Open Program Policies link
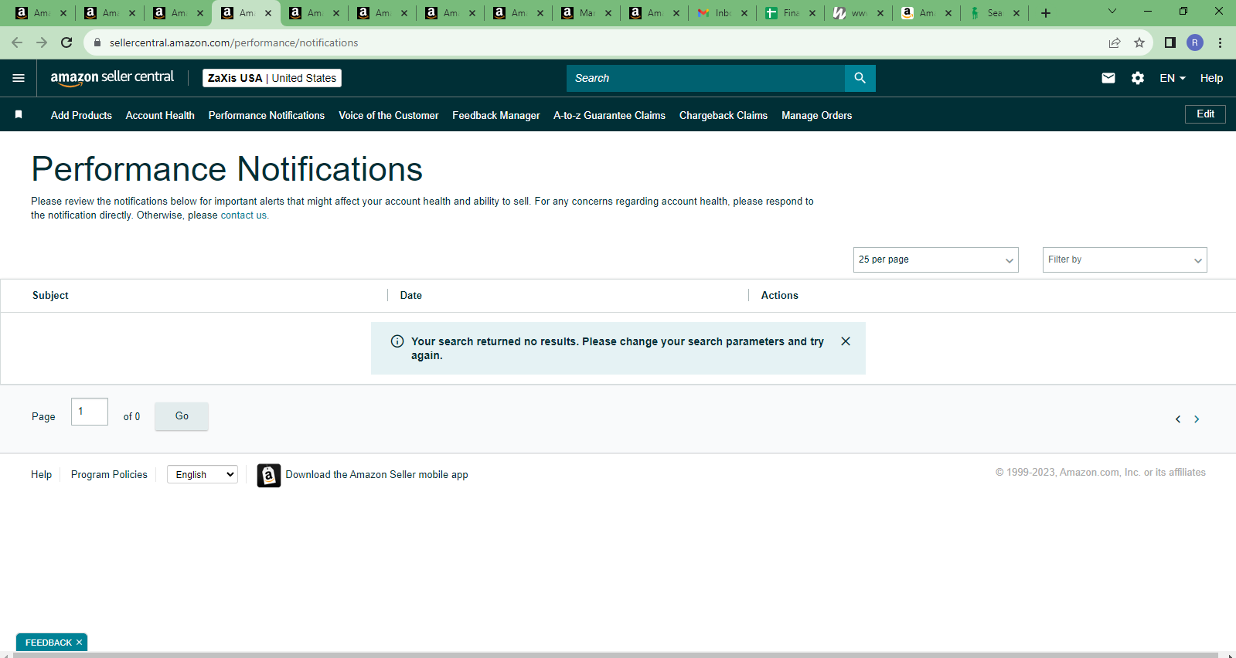This screenshot has height=658, width=1236. (x=109, y=474)
